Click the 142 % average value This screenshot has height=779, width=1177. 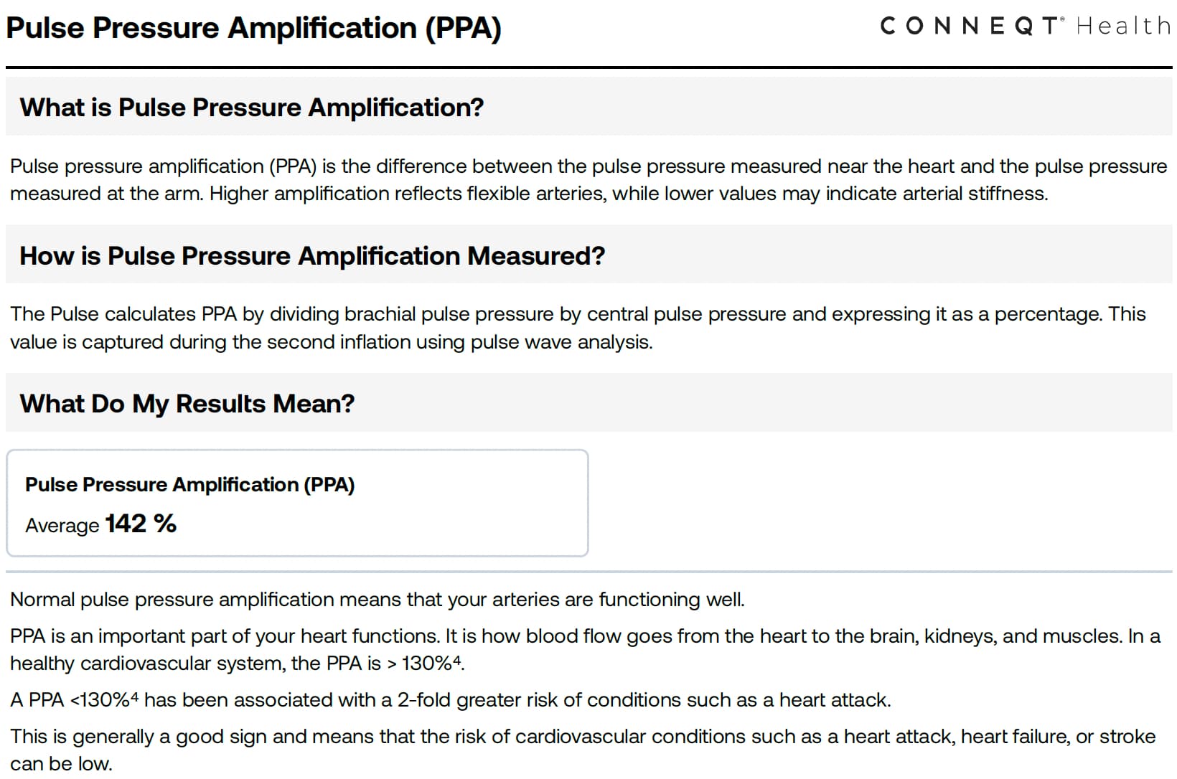[x=141, y=524]
